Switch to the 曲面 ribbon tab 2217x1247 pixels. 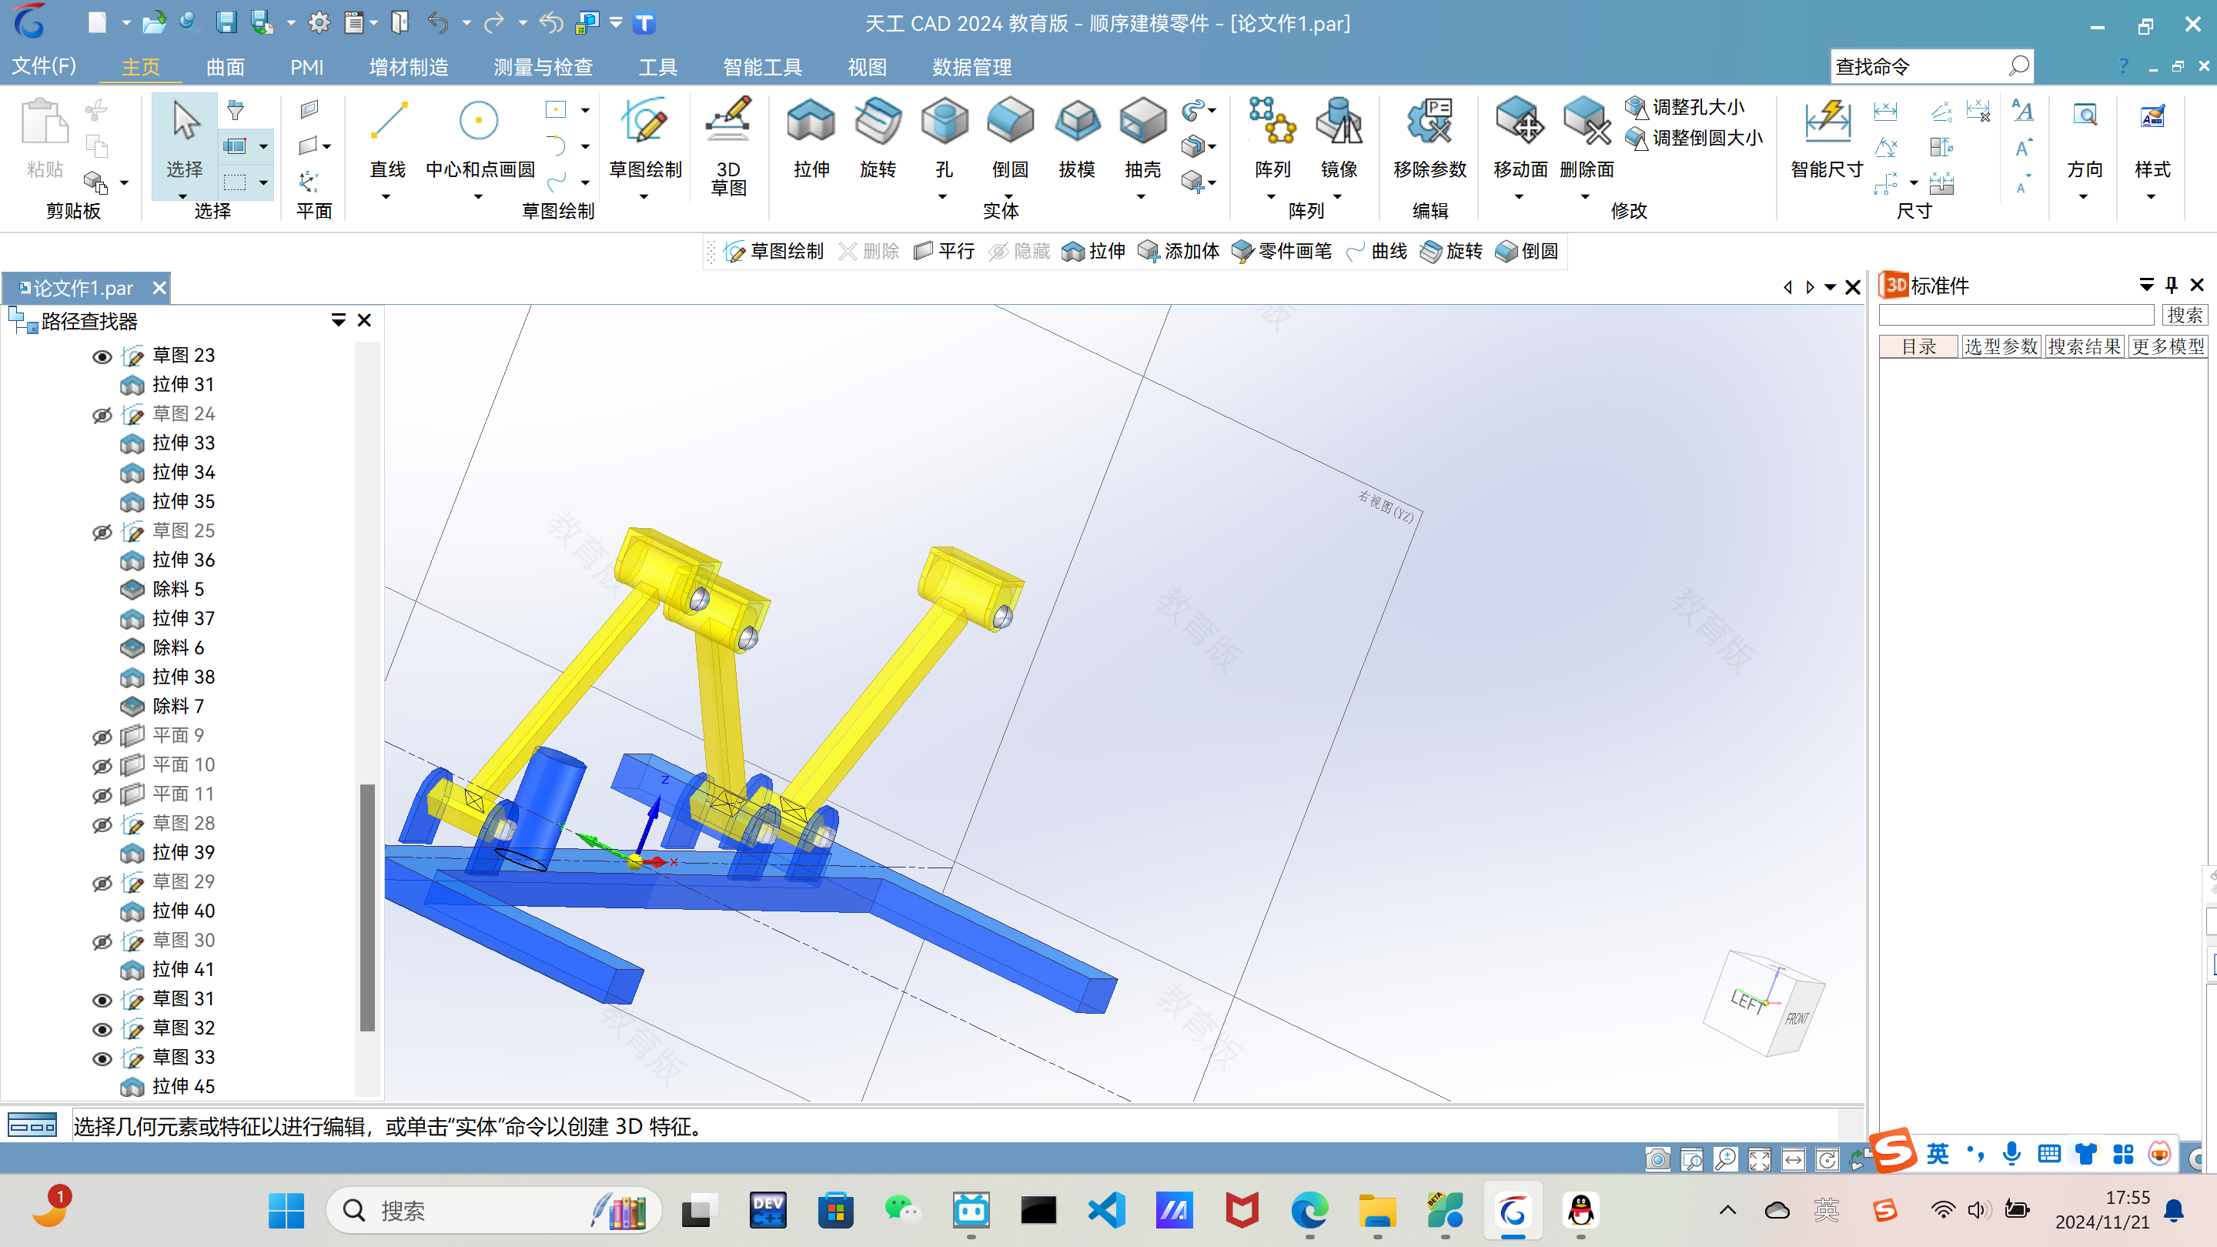coord(226,66)
